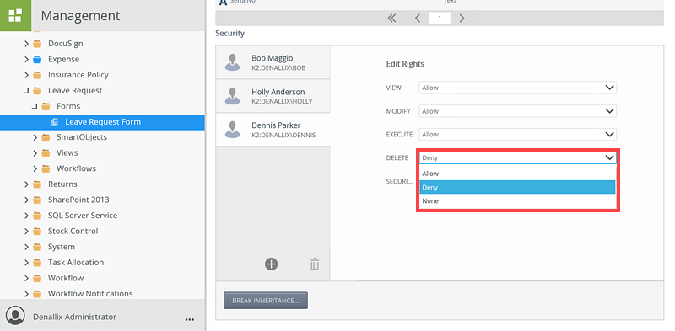Select the Insurance Policy folder

[78, 75]
